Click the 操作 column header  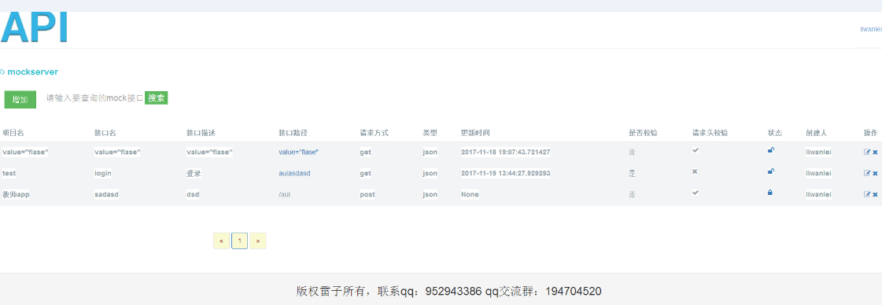(870, 133)
